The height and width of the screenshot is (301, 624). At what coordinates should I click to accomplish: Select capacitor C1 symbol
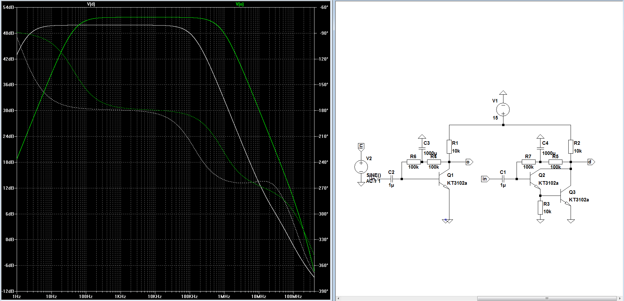(503, 179)
